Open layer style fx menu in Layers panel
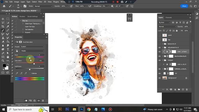 167,90
